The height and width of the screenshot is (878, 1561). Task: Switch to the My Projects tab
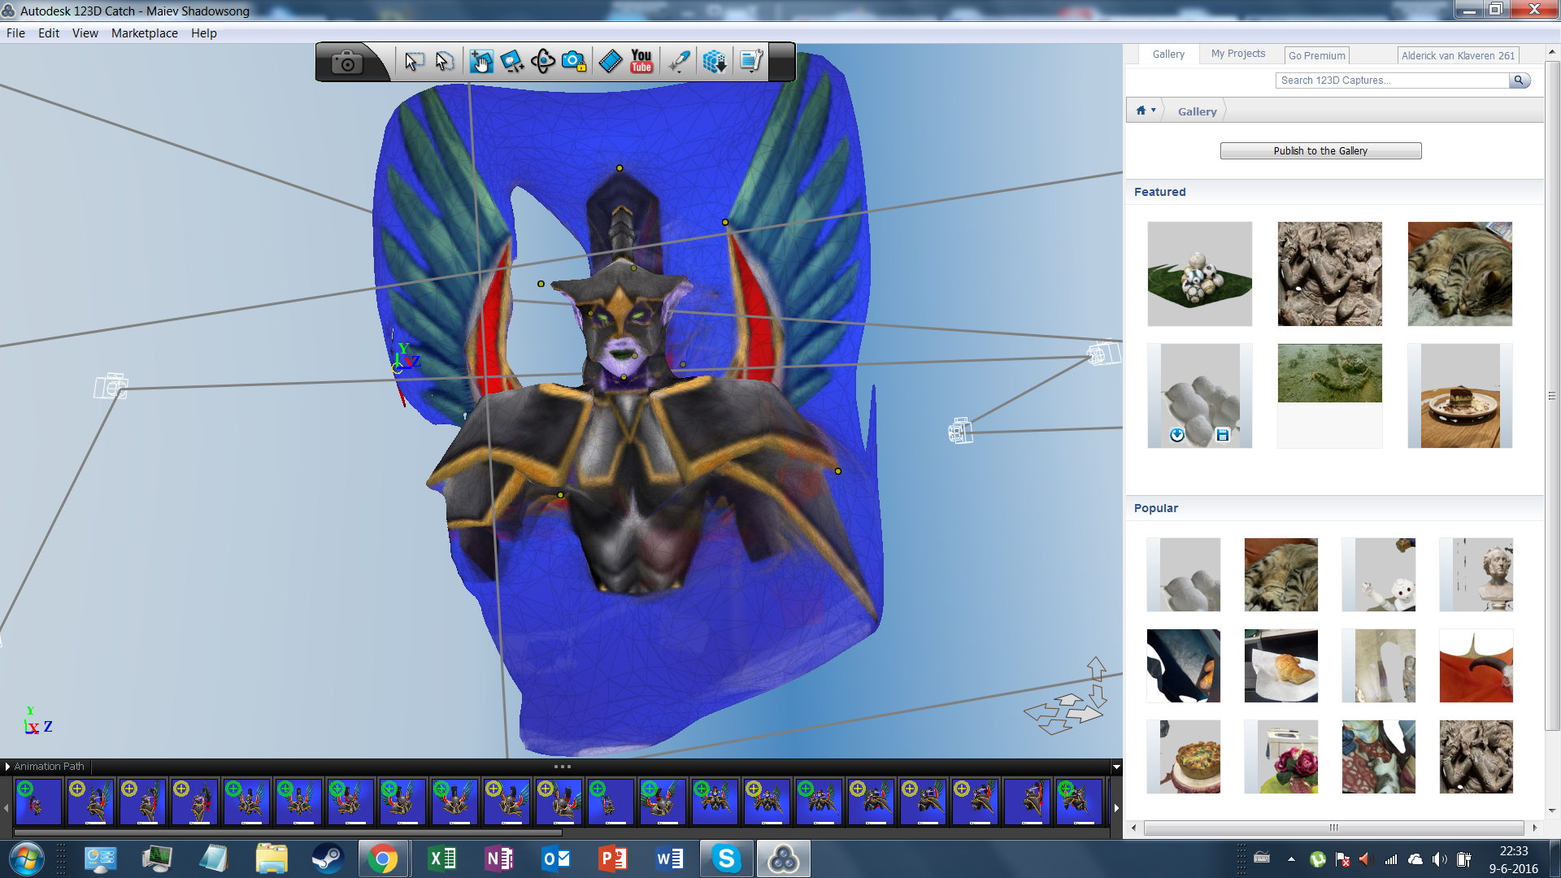pos(1237,54)
